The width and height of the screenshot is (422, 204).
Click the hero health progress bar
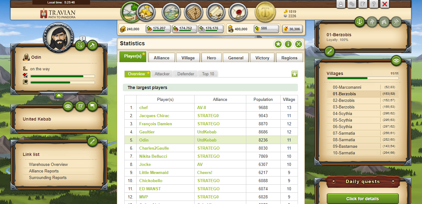[62, 76]
